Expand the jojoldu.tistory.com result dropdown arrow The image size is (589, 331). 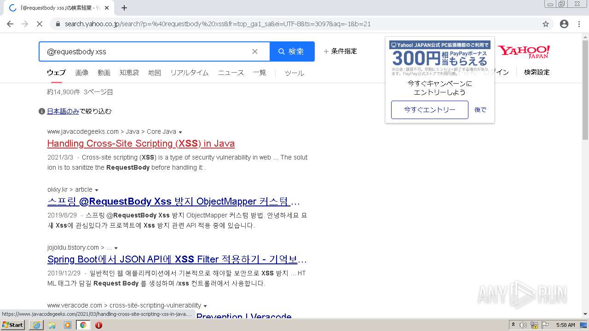116,248
